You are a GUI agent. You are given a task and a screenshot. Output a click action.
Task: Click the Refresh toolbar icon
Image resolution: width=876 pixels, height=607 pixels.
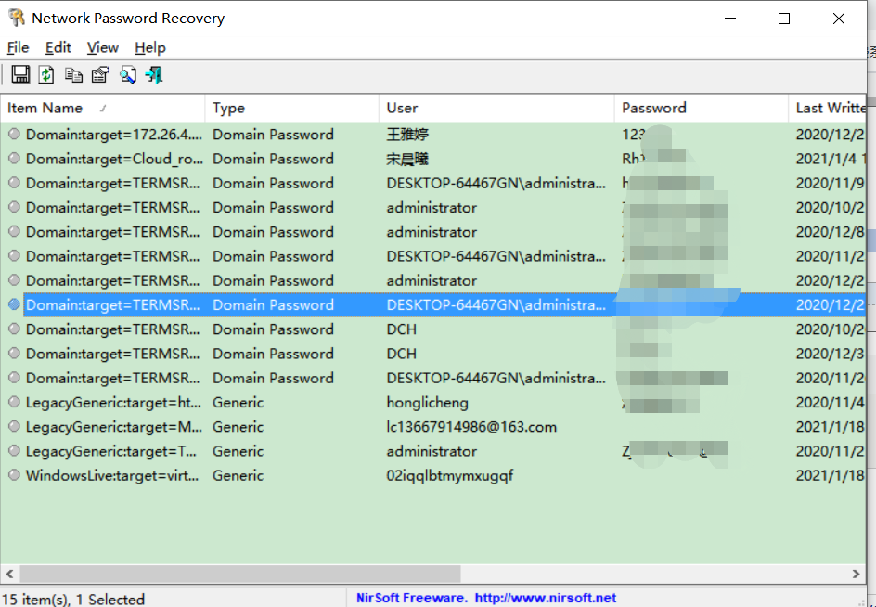pyautogui.click(x=46, y=74)
